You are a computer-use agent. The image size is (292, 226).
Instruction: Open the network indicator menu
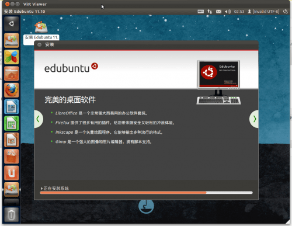pyautogui.click(x=210, y=12)
